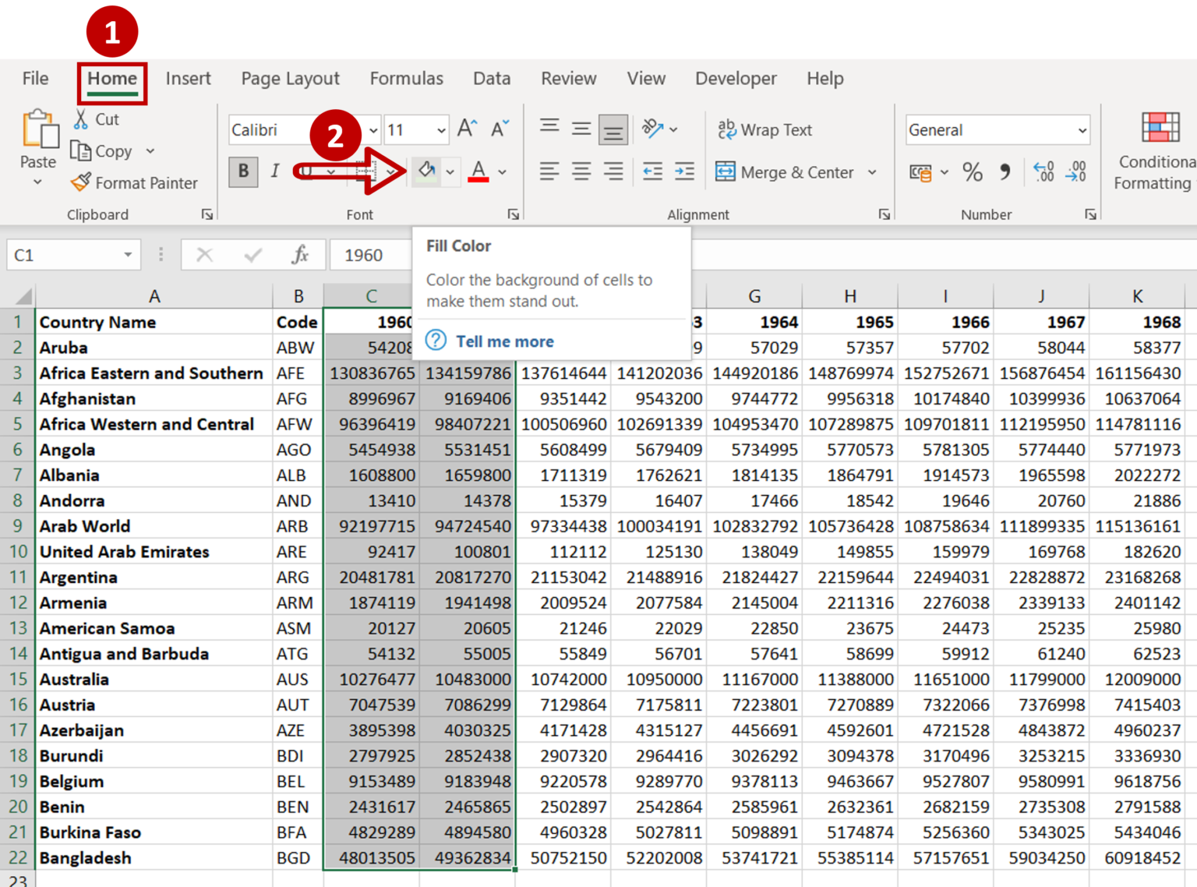
Task: Click the Percent Style icon
Action: click(x=972, y=172)
